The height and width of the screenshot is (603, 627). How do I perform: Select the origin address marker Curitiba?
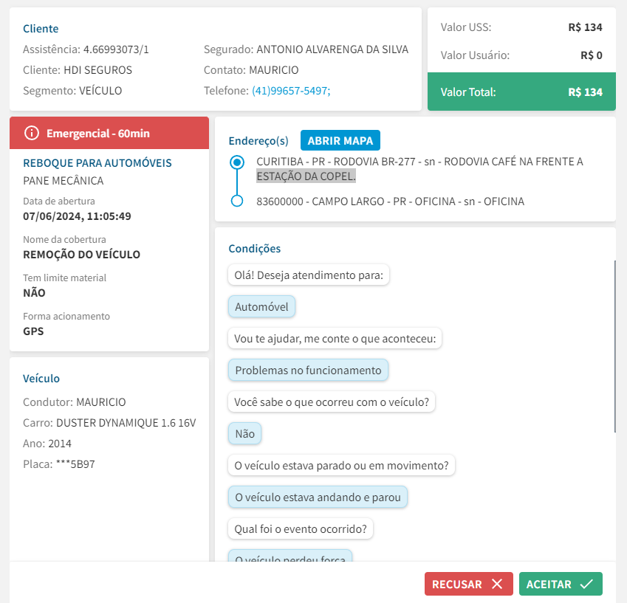click(x=237, y=162)
